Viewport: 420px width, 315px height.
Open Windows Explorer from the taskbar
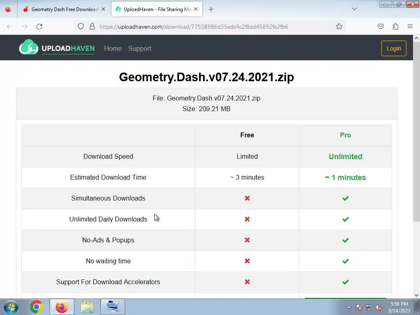pos(87,307)
